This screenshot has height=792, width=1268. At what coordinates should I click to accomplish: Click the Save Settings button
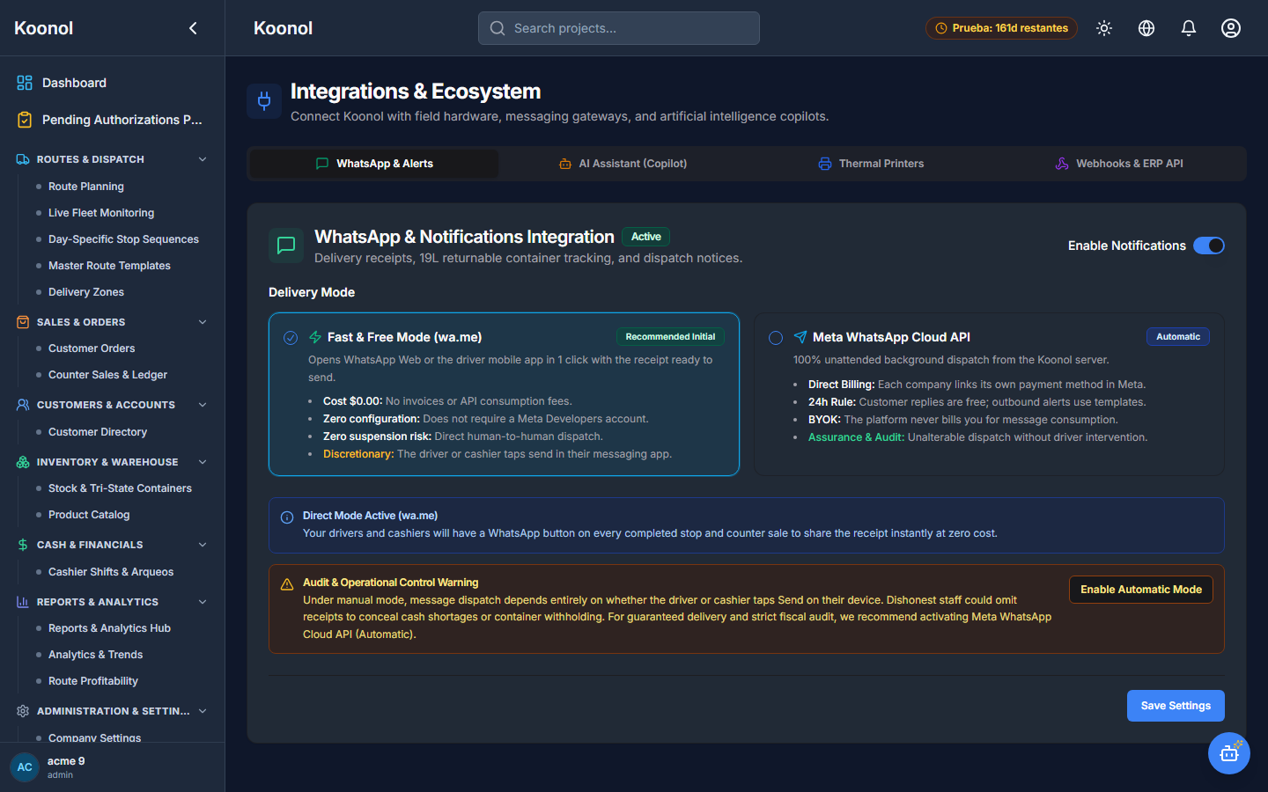1176,706
